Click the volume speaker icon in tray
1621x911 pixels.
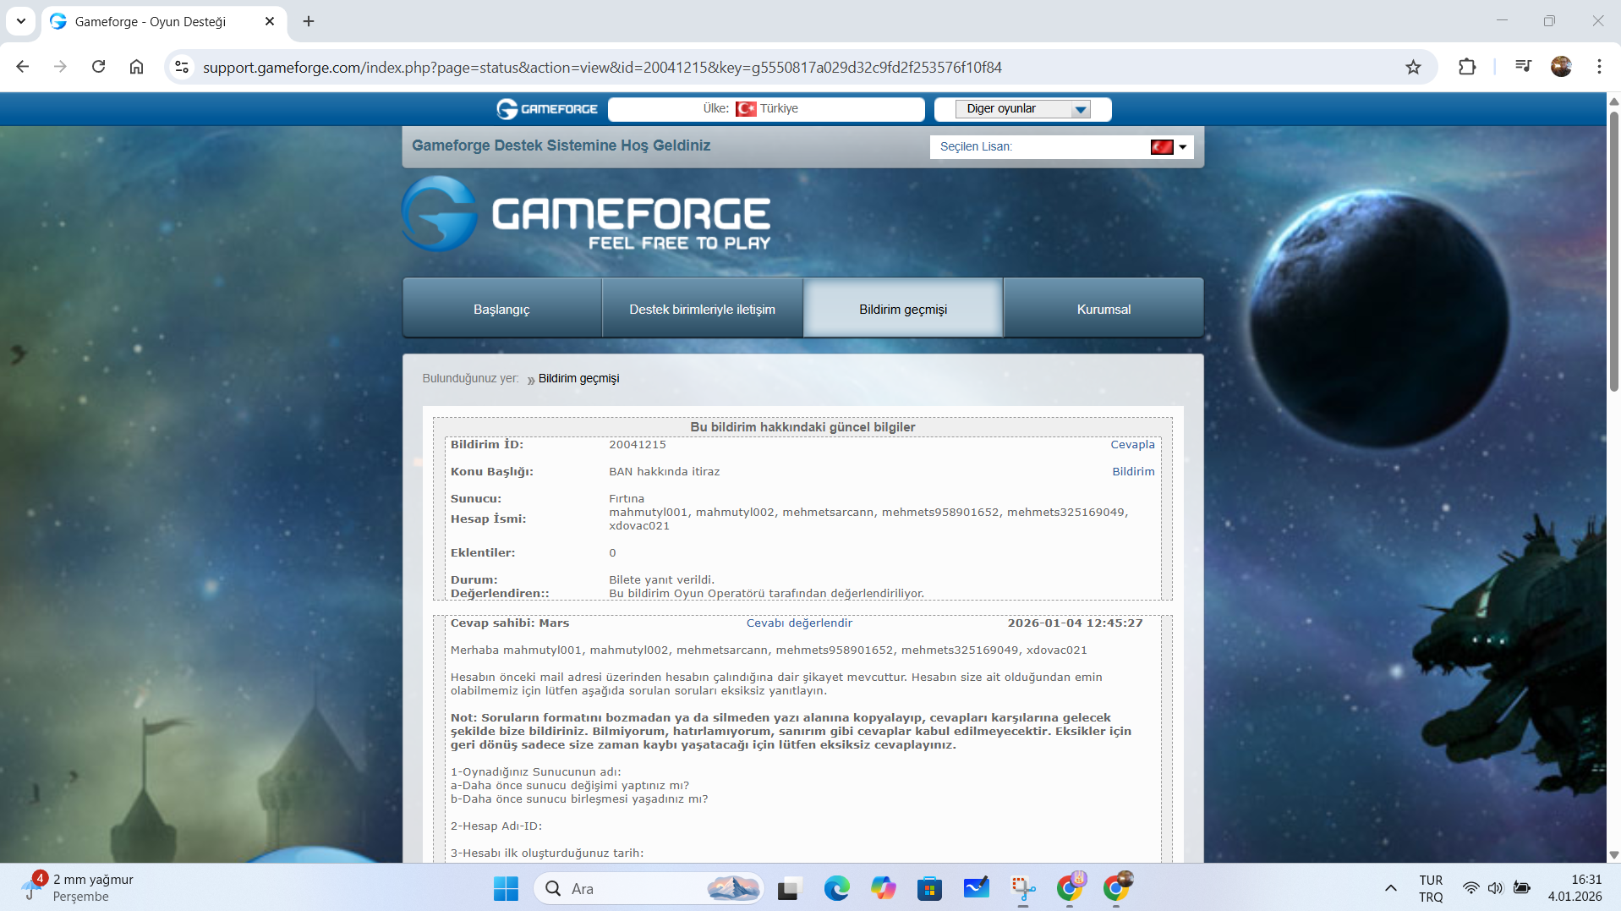click(x=1496, y=888)
